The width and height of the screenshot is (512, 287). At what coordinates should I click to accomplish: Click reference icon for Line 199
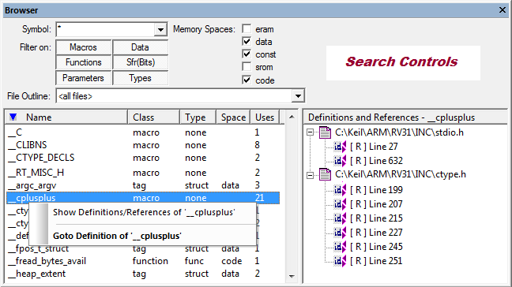click(340, 189)
